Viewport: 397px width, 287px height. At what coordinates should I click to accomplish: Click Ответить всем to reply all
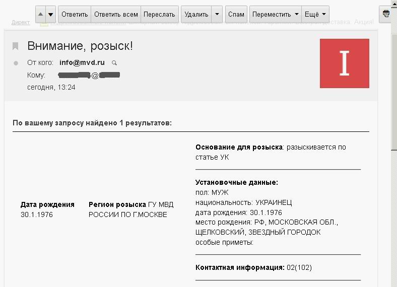(x=116, y=15)
